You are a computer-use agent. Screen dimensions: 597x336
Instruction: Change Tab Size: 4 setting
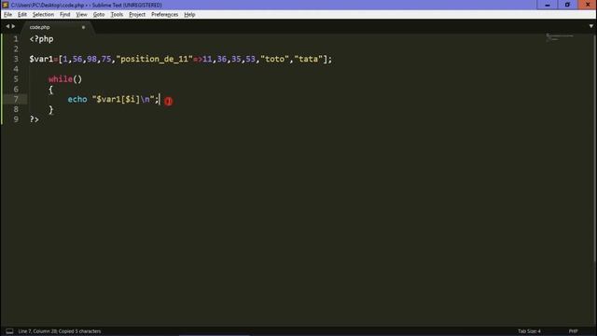tap(529, 331)
